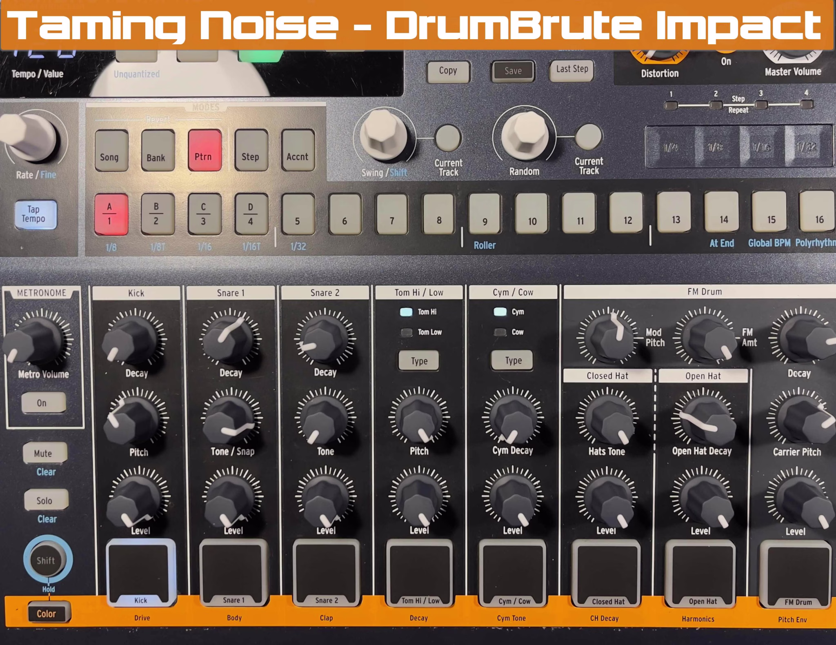
Task: Click the Kick Pitch knob
Action: (x=133, y=420)
